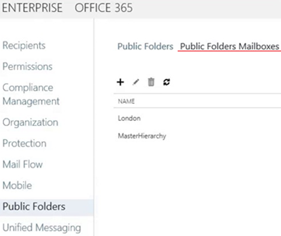Select the Public Folders Mailboxes tab
281x236 pixels.
(229, 46)
